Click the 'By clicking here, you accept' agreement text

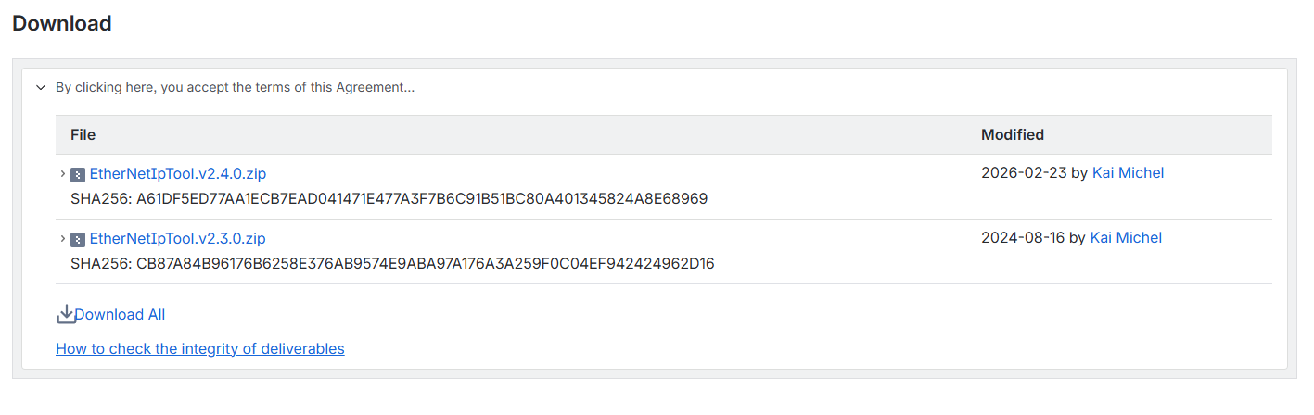[x=235, y=88]
